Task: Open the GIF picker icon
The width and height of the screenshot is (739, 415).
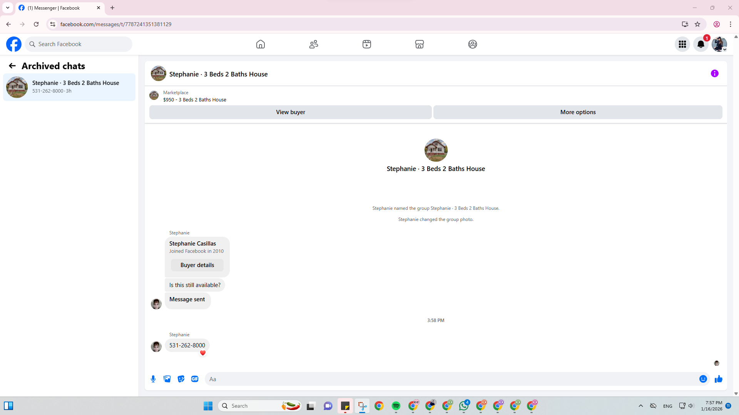Action: click(x=195, y=379)
